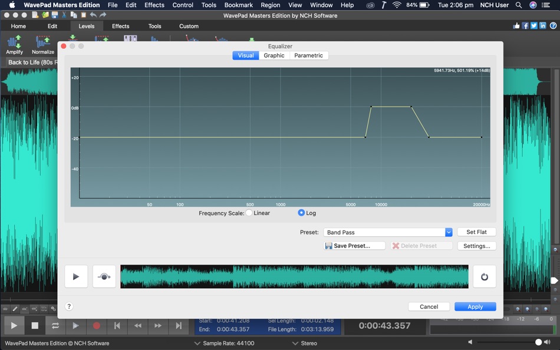
Task: Click the Undo arrow icon
Action: coord(93,15)
